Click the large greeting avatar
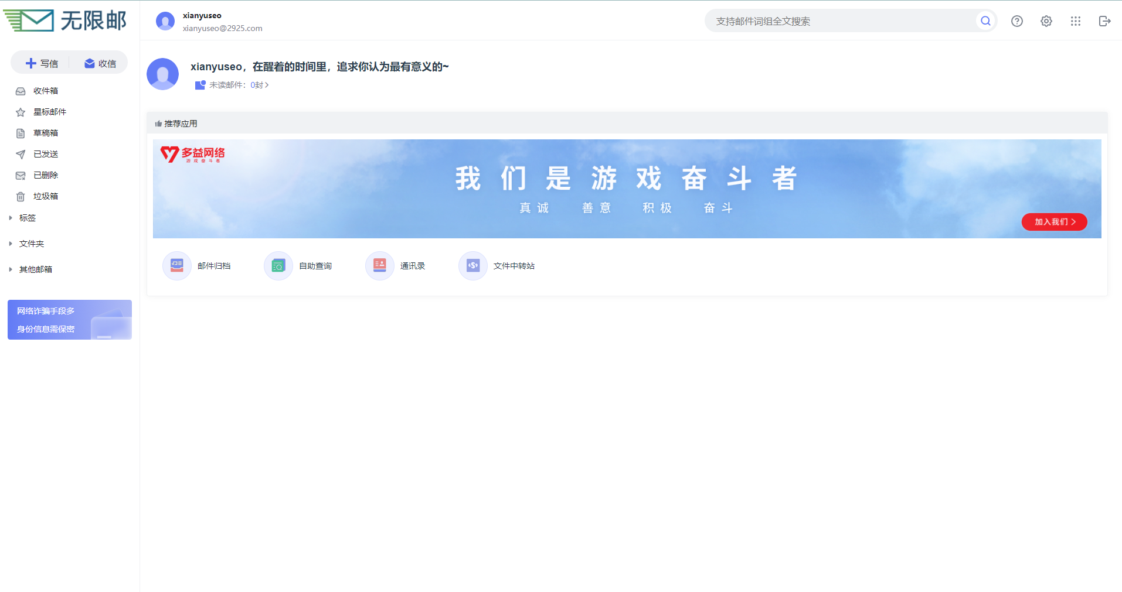The height and width of the screenshot is (592, 1122). (162, 74)
